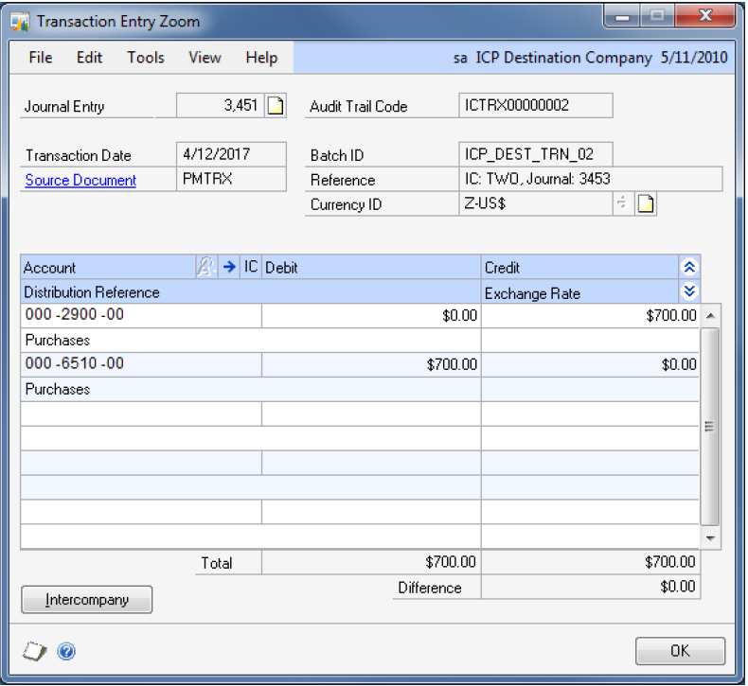Click the Journal Entry number field
The width and height of the screenshot is (748, 686).
point(220,106)
